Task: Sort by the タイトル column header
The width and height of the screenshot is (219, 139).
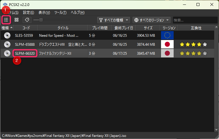Action: click(x=63, y=28)
